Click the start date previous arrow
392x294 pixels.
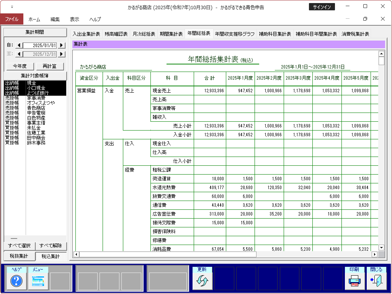[19, 45]
